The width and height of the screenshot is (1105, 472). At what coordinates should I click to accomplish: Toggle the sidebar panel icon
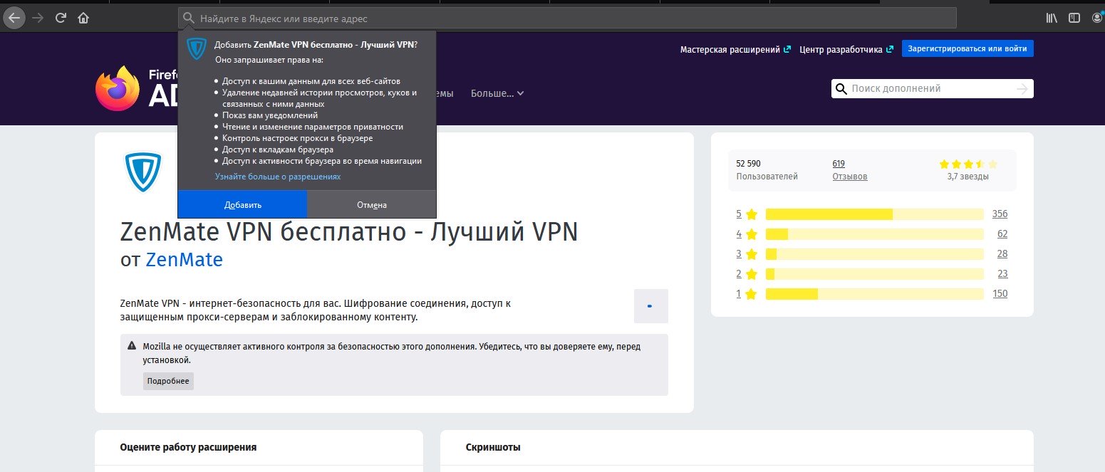click(x=1074, y=18)
